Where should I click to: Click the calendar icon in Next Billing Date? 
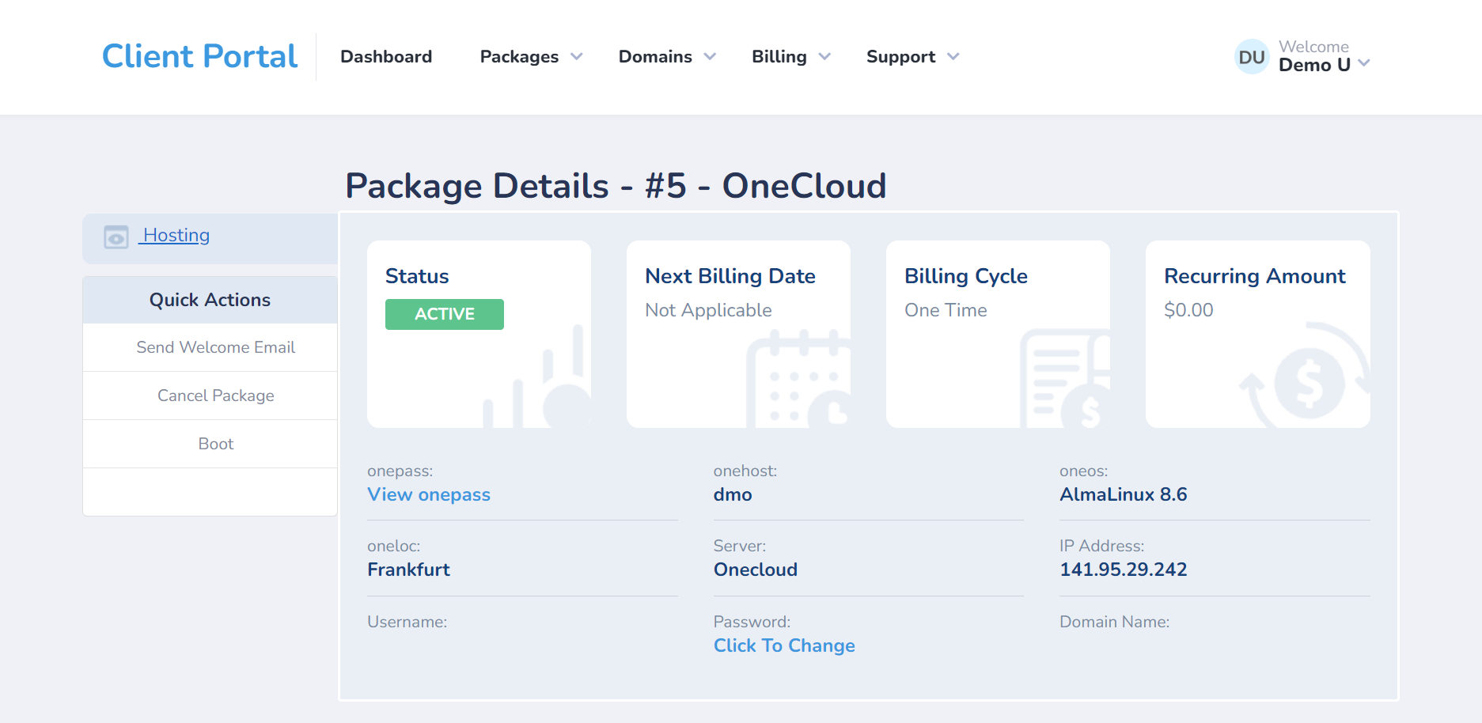point(798,380)
